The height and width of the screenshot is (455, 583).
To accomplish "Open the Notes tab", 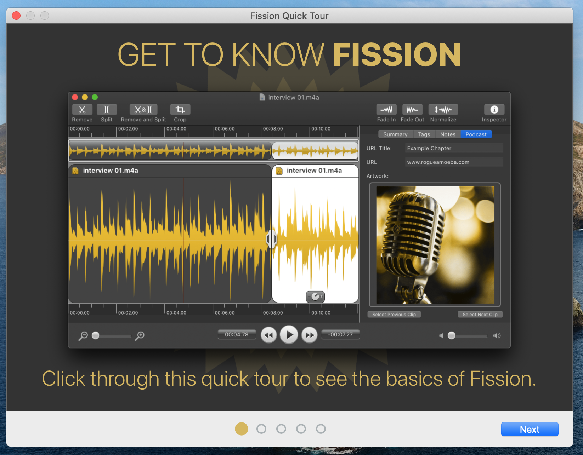I will (x=448, y=134).
